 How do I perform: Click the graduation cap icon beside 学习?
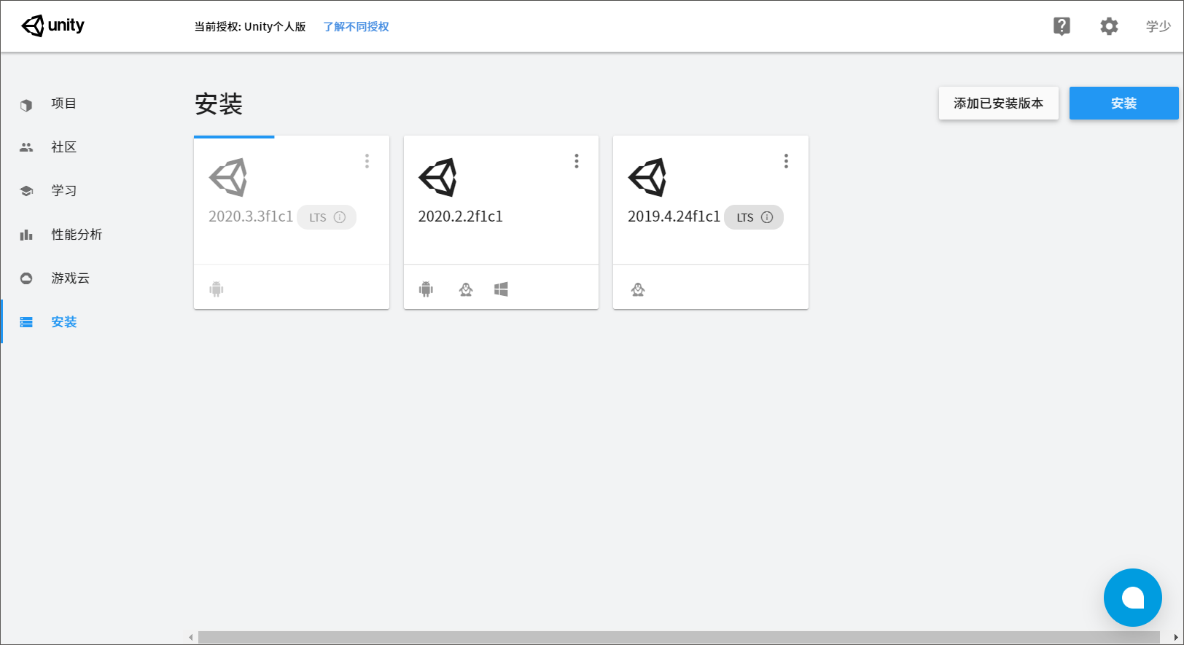[26, 191]
